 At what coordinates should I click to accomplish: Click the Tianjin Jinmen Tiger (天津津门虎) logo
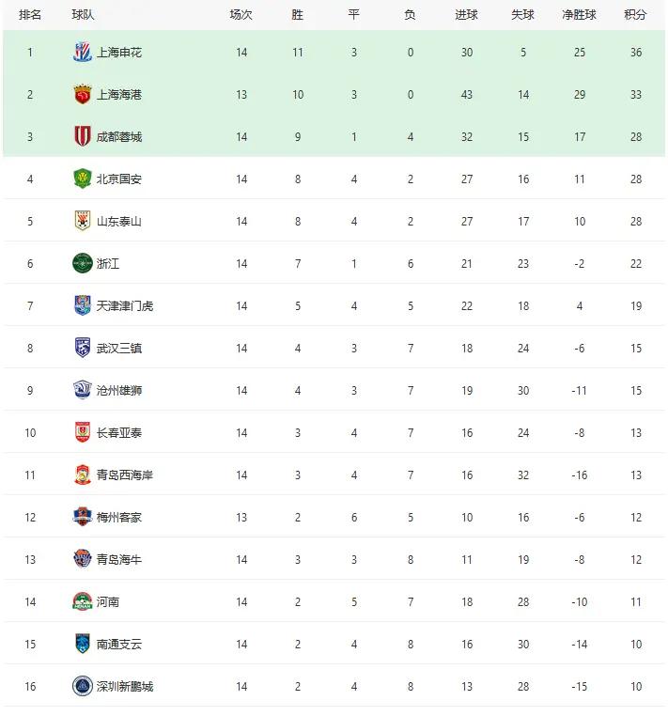(x=83, y=306)
